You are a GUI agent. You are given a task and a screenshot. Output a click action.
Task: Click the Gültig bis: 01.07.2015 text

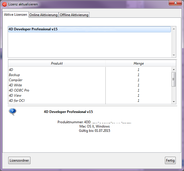[x=95, y=131]
